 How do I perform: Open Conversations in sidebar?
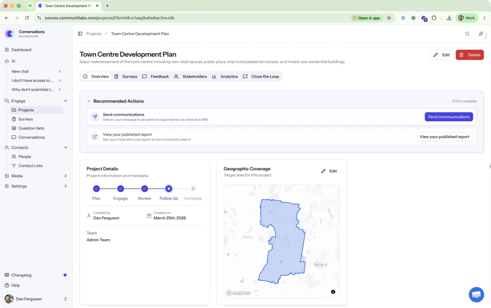click(36, 137)
